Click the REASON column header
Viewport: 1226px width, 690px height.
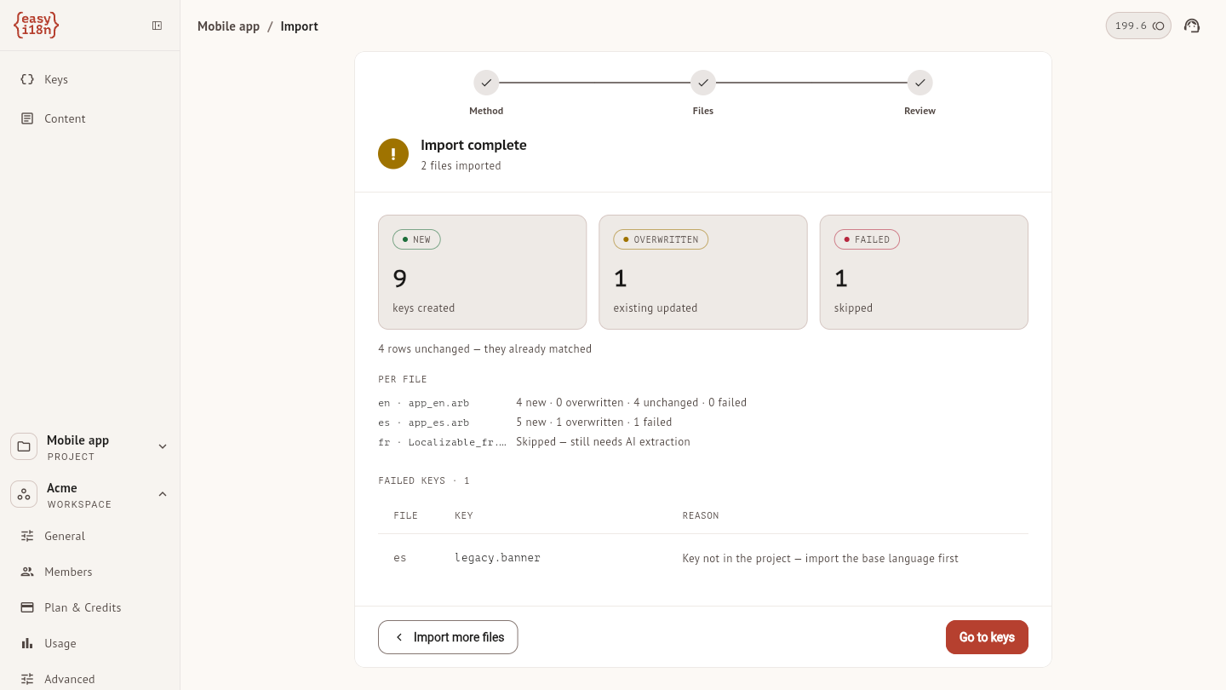(701, 516)
